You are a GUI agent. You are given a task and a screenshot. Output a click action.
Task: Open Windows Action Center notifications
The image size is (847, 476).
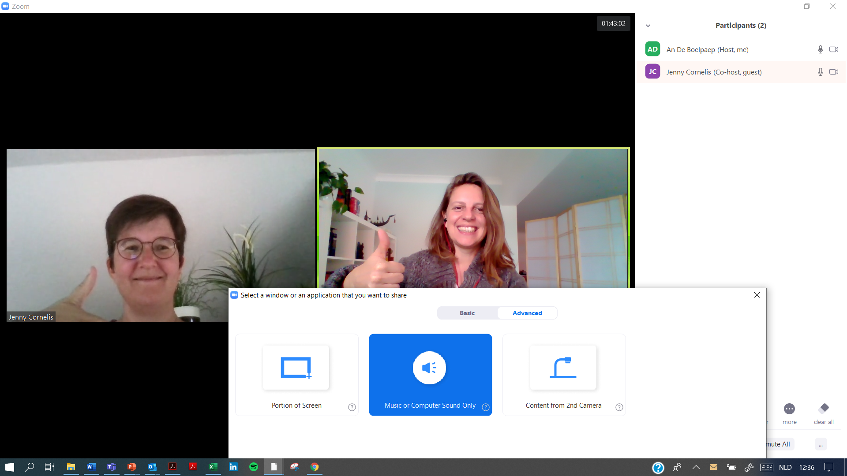[x=829, y=467]
